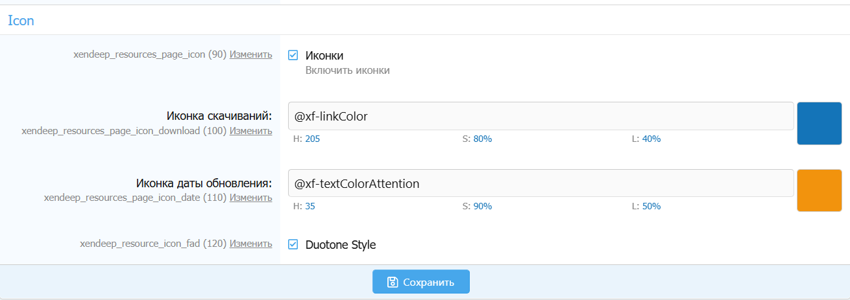This screenshot has height=300, width=850.
Task: Toggle the Иконки checkbox
Action: point(293,56)
